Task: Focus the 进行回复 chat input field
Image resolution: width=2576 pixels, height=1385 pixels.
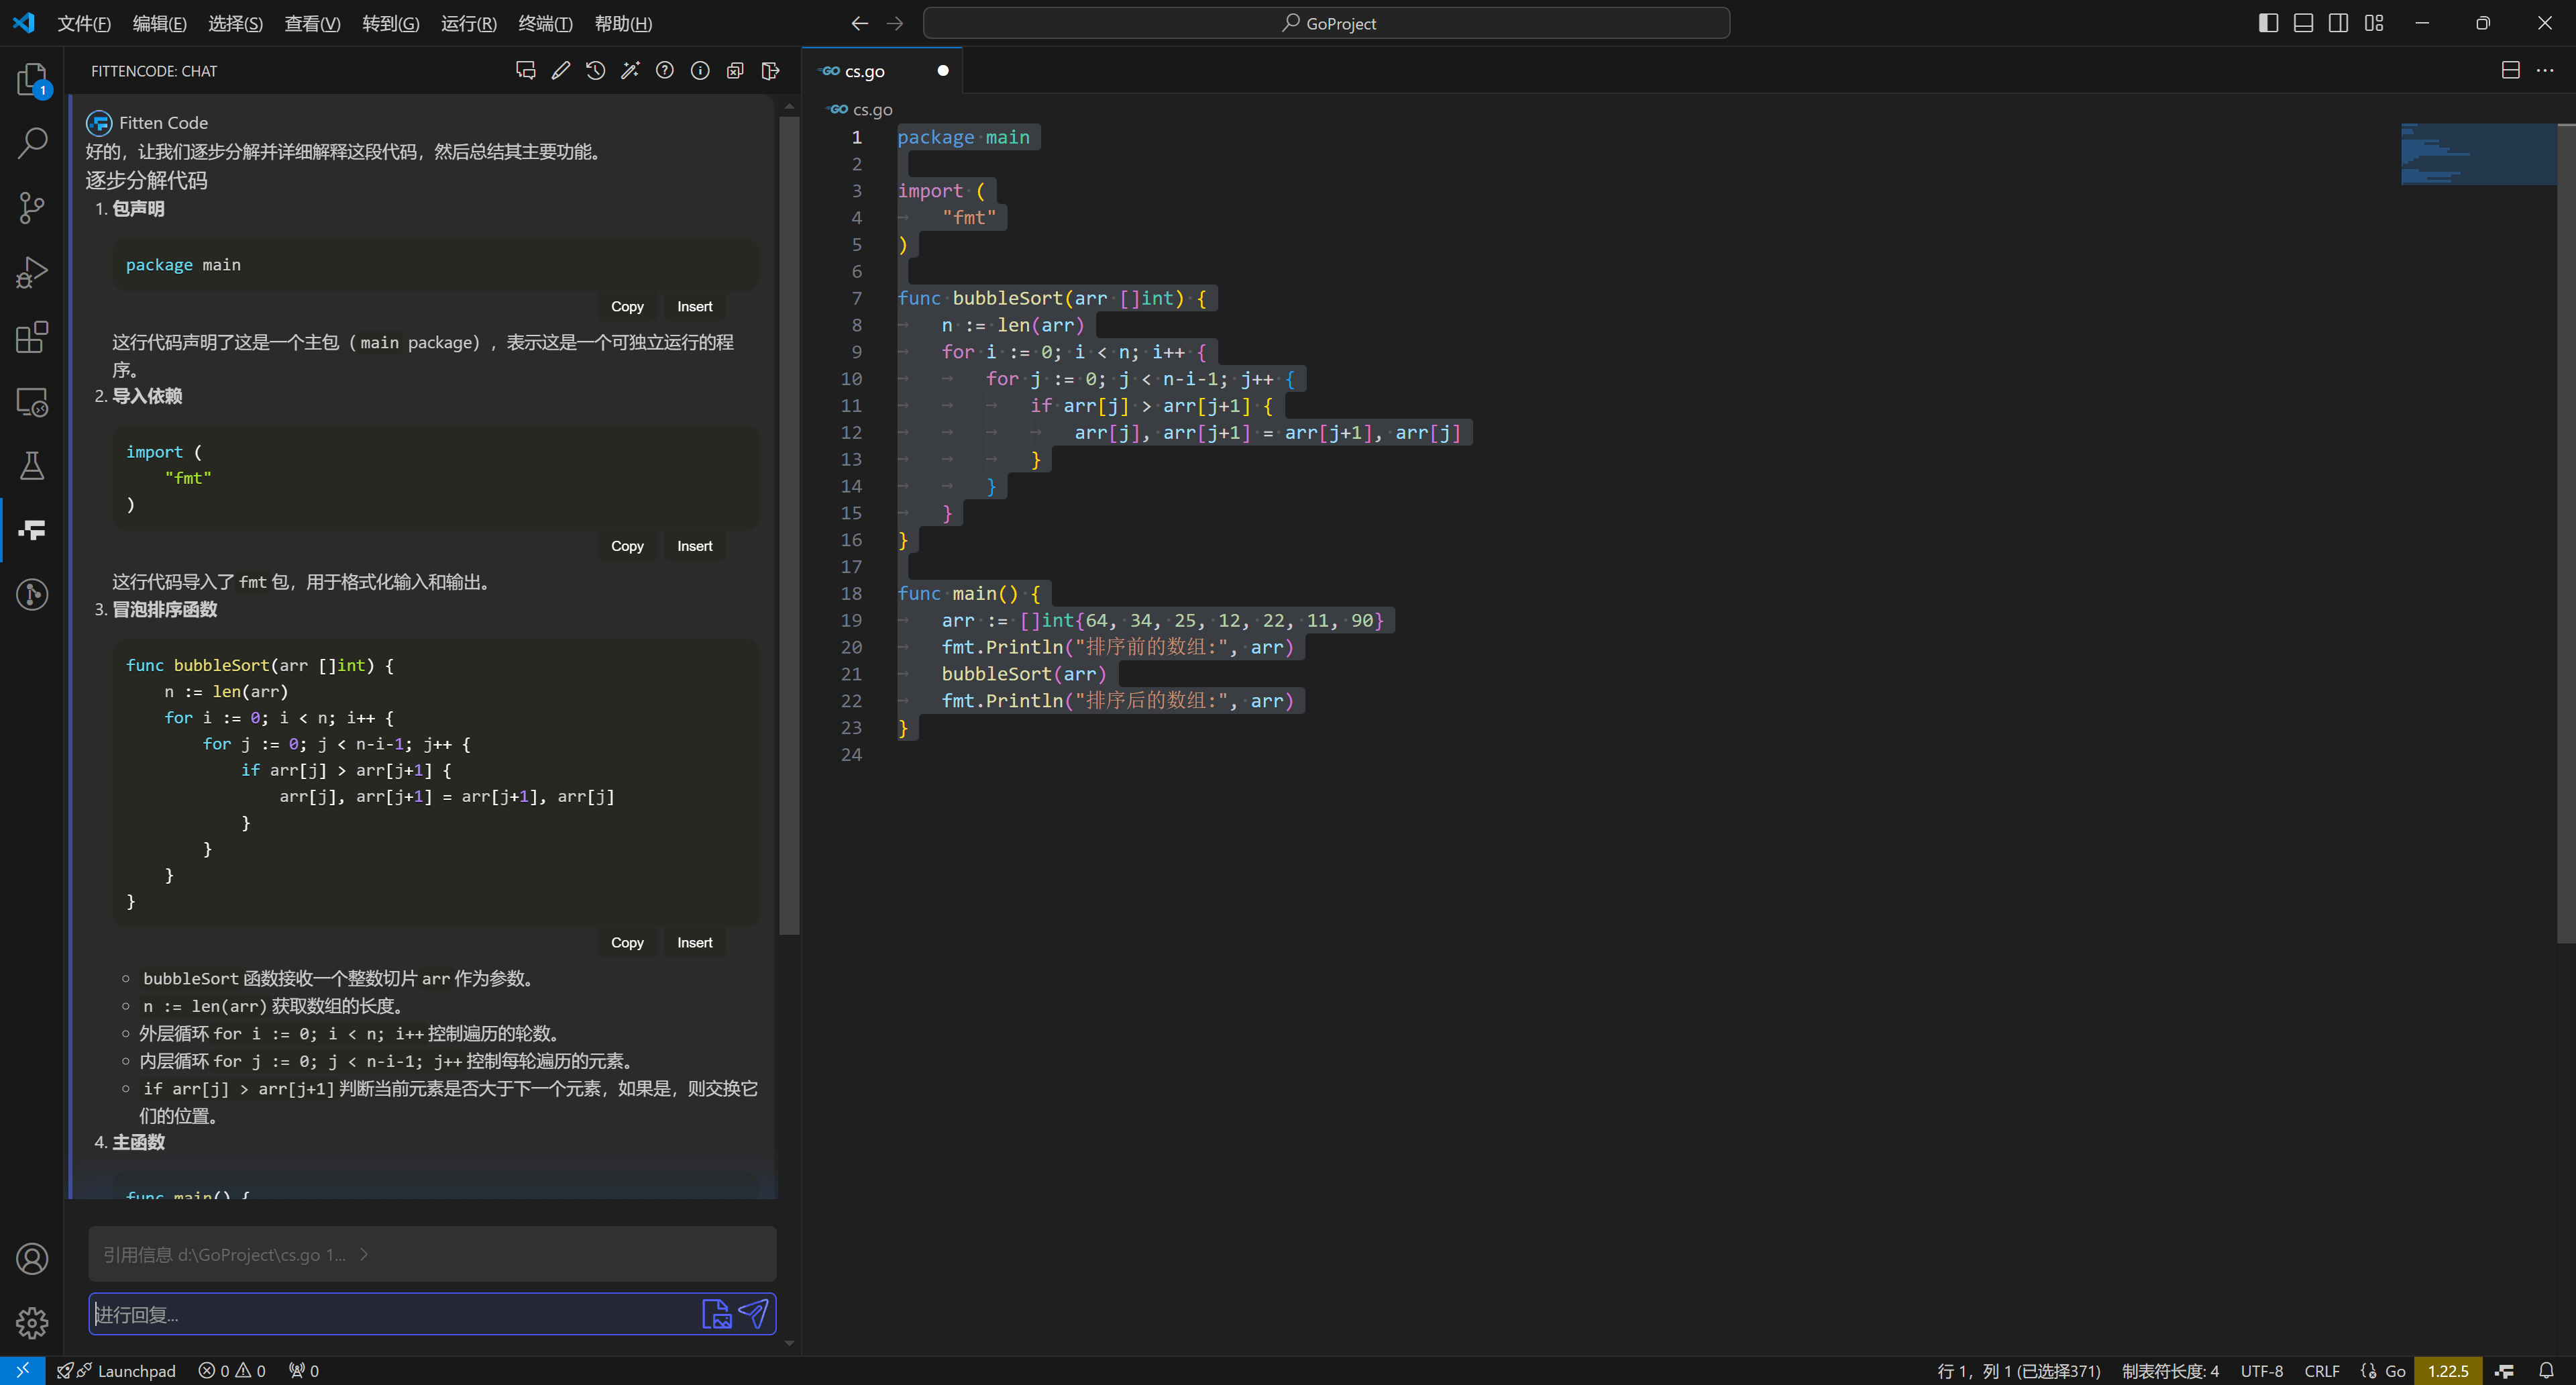Action: tap(390, 1314)
